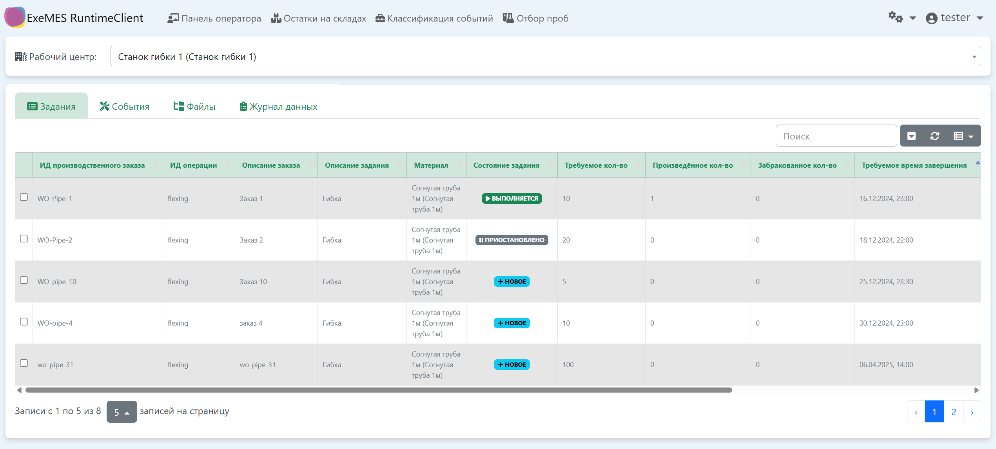This screenshot has height=449, width=996.
Task: Click the ВЫПОЛНЯЕТСЯ status badge
Action: coord(512,199)
